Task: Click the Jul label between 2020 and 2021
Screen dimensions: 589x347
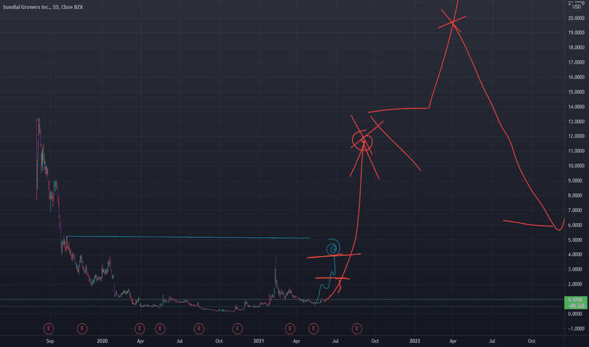Action: click(x=179, y=341)
